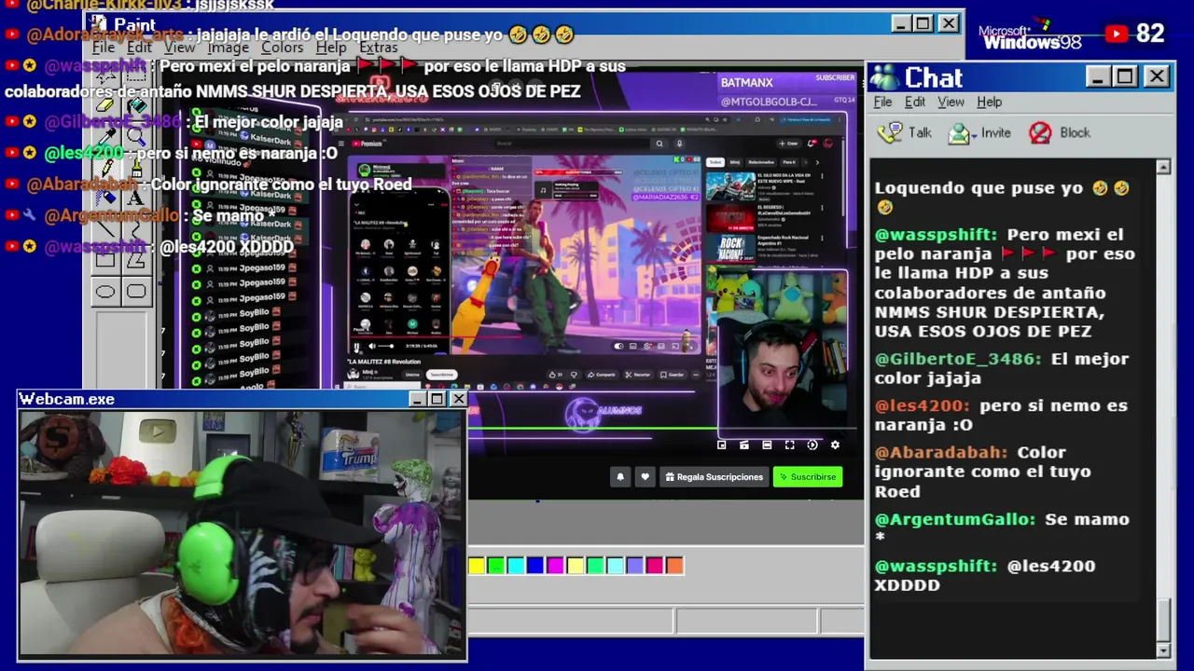Open the Chat window's File menu
1194x671 pixels.
(x=882, y=102)
